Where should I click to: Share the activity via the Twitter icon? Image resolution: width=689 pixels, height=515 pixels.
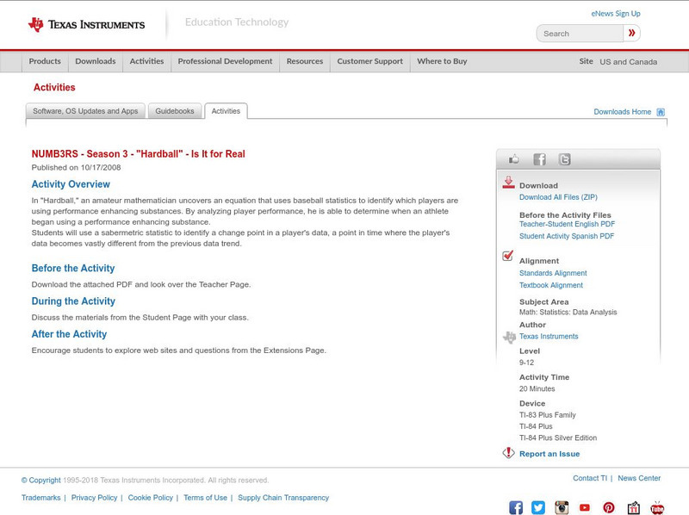[562, 158]
